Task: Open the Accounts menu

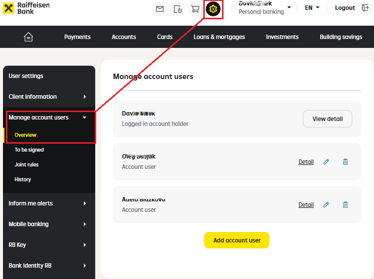Action: pos(124,37)
